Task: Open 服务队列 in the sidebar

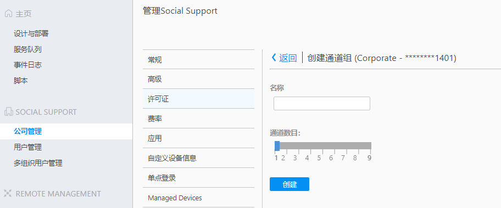Action: coord(27,49)
